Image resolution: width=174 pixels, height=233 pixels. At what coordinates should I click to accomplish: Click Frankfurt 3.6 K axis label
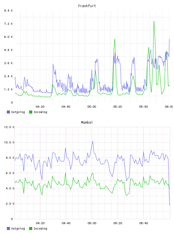pyautogui.click(x=8, y=63)
